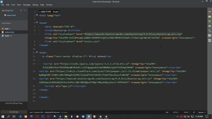This screenshot has height=119, width=212.
Task: Open app.js in project tree
Action: (x=7, y=29)
